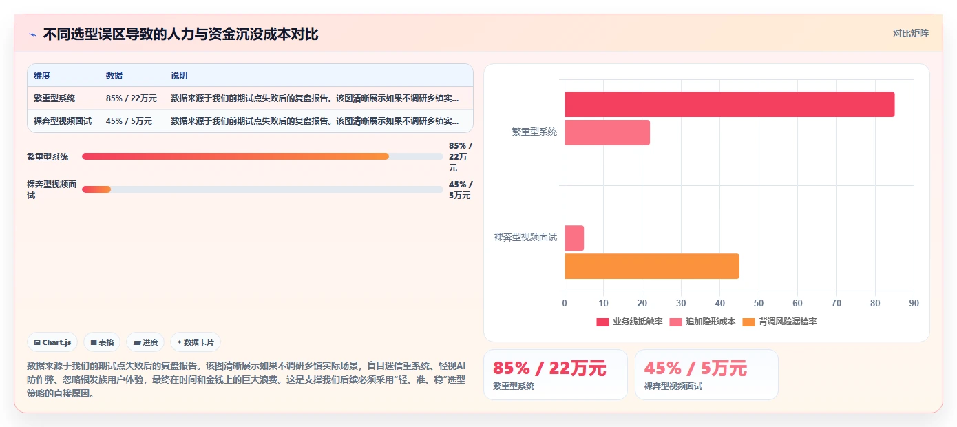Click the orange 背调风险漏检率 bar for 裸奔型视频面试

tap(652, 267)
